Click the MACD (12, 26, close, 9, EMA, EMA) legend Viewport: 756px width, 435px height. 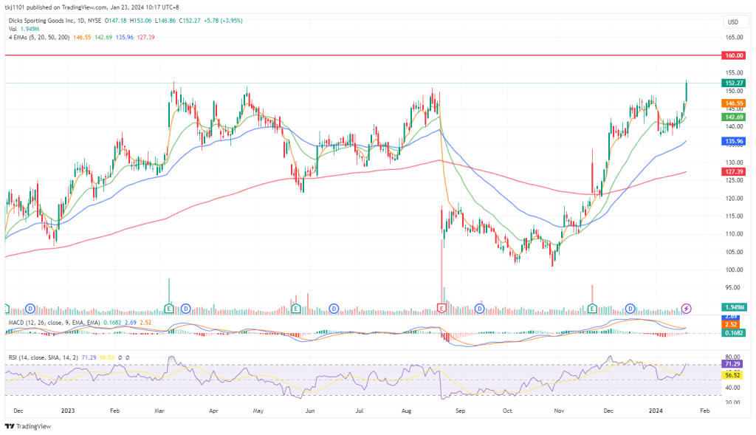[x=54, y=323]
